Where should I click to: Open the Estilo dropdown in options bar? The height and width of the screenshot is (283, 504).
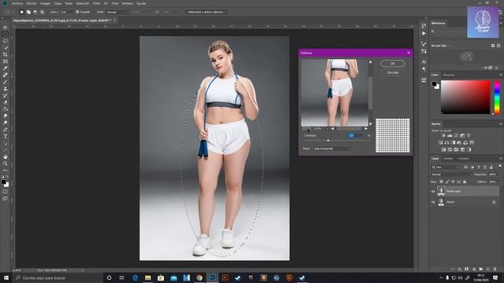pos(117,12)
